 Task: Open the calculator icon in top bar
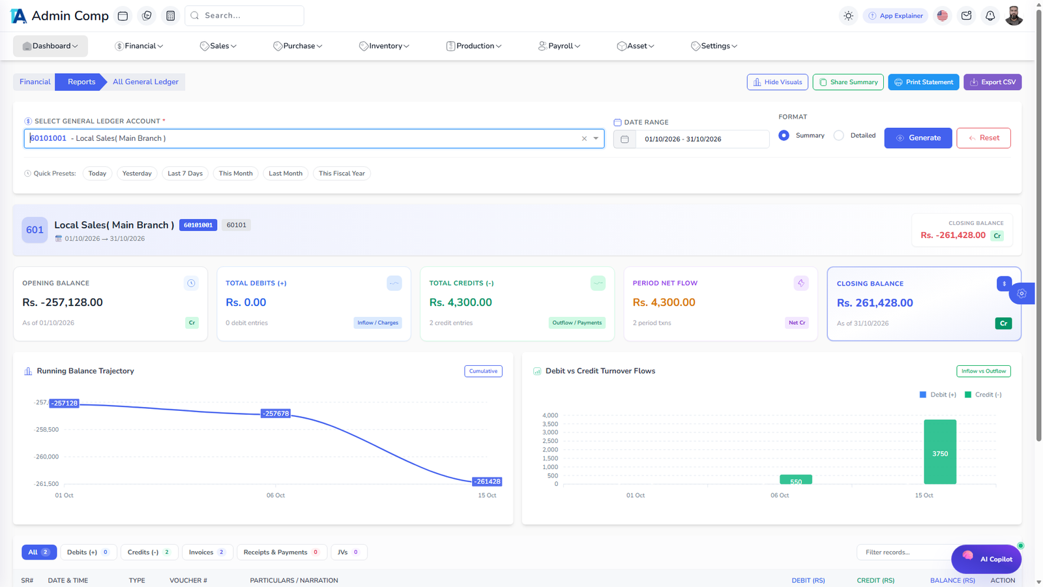(x=170, y=16)
